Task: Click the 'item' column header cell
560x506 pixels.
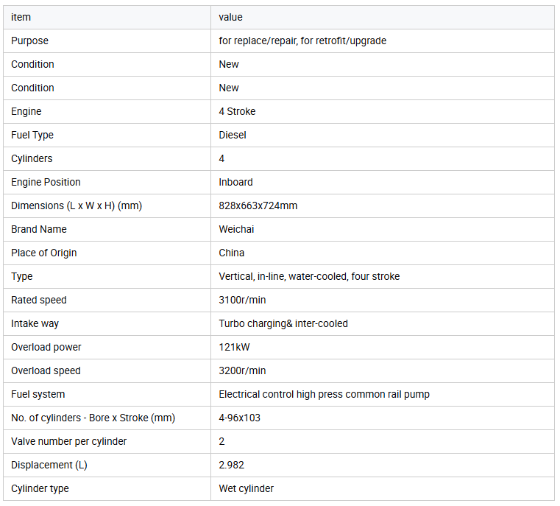Action: coord(21,17)
